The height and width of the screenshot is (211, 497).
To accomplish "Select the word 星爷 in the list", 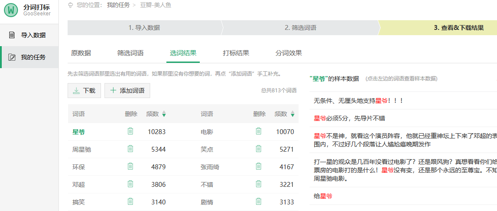I will click(x=79, y=132).
